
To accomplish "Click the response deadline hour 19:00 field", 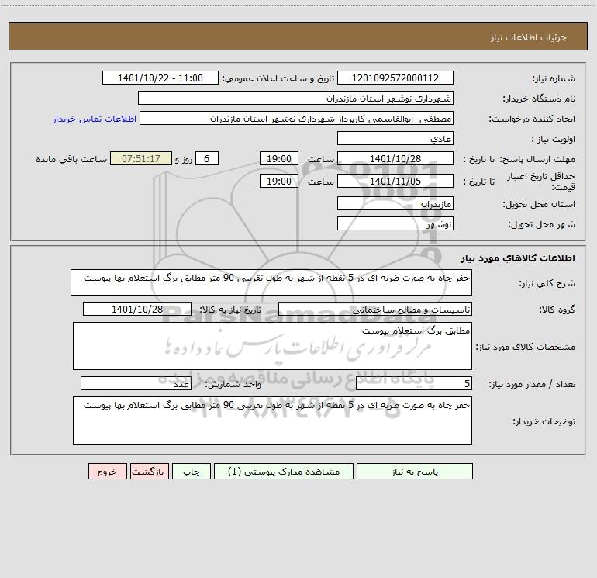I will [x=278, y=158].
